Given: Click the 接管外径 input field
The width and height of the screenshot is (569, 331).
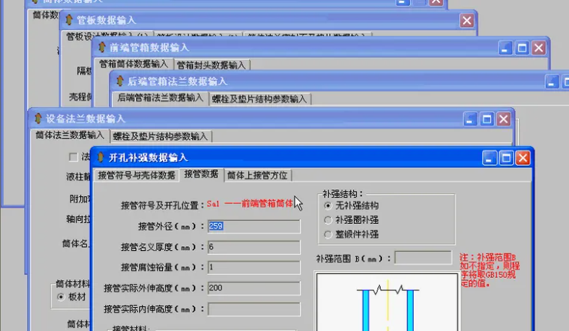Looking at the screenshot, I should (254, 226).
